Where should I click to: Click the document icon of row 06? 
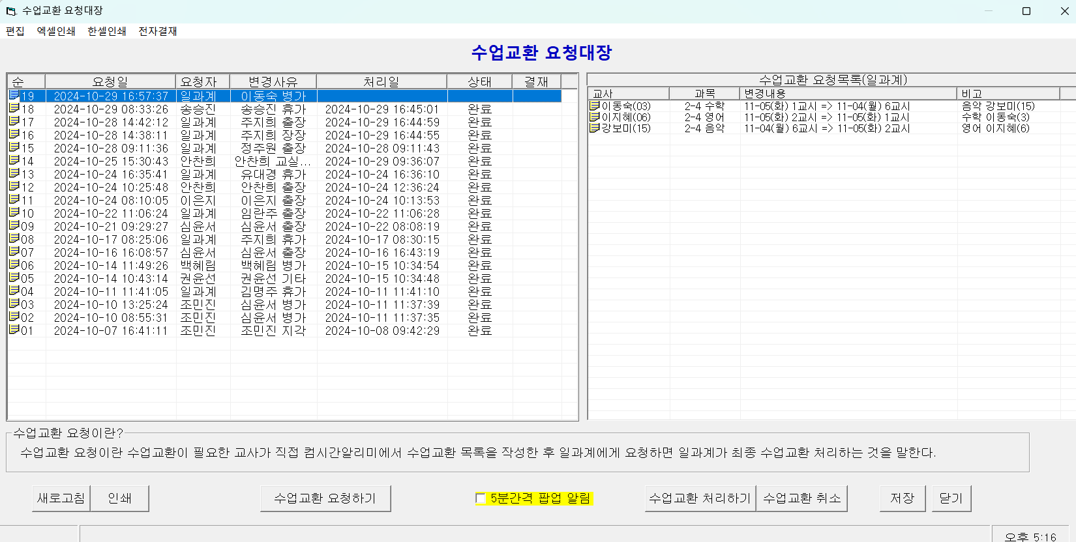14,264
